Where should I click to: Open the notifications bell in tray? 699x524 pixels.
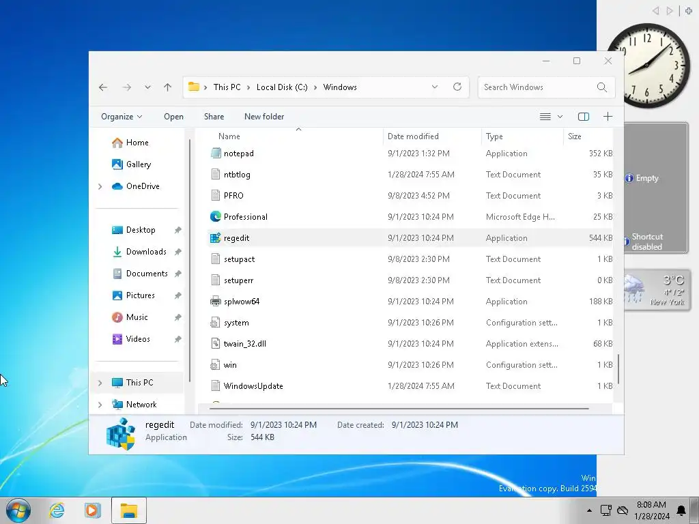[682, 510]
